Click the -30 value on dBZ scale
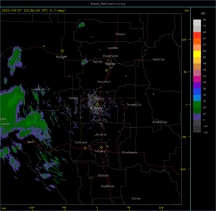 point(205,132)
